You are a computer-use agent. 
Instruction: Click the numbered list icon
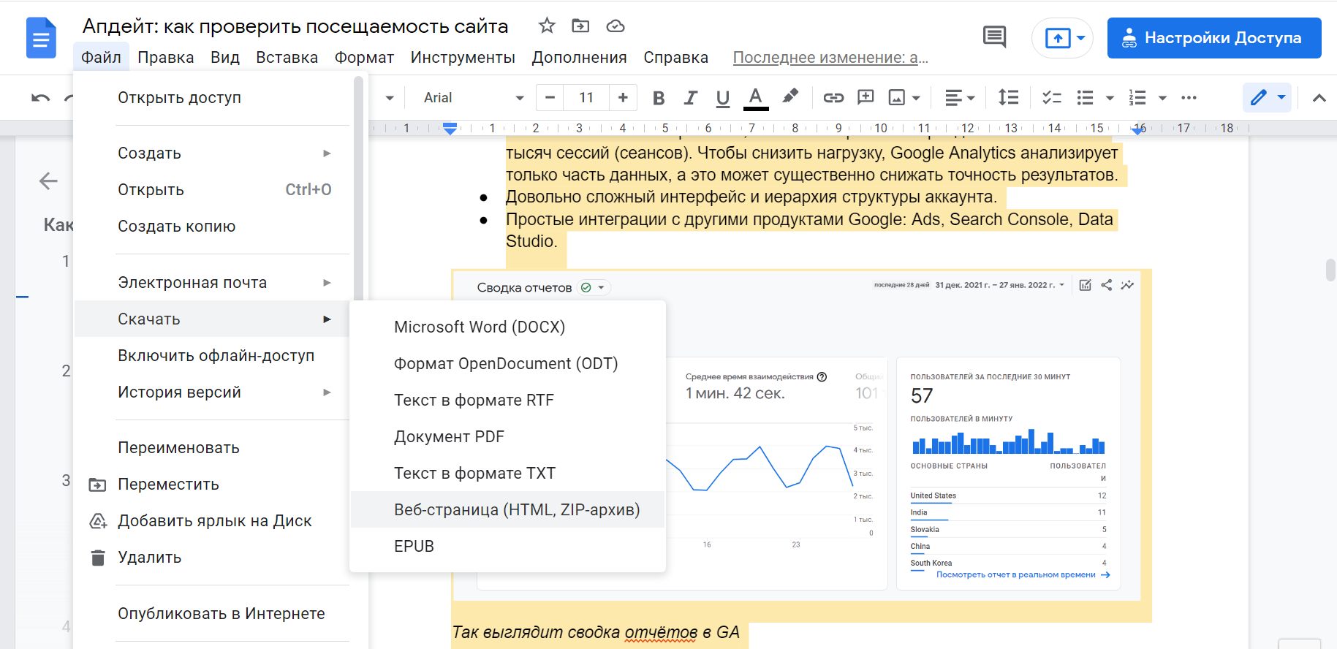(x=1137, y=97)
